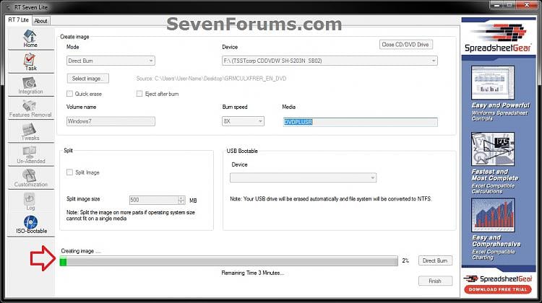Image resolution: width=542 pixels, height=303 pixels.
Task: Open the Excel Compatible Charting ad thumbnail
Action: pos(493,215)
